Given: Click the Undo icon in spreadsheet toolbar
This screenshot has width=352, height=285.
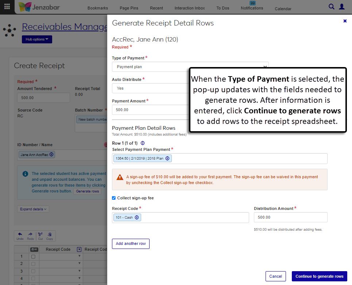Looking at the screenshot, I should click(x=20, y=235).
